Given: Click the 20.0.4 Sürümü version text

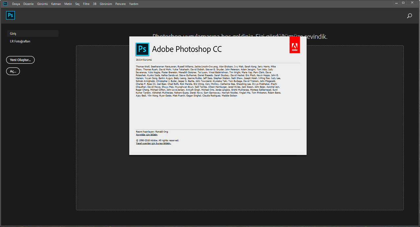Looking at the screenshot, I should (x=144, y=60).
